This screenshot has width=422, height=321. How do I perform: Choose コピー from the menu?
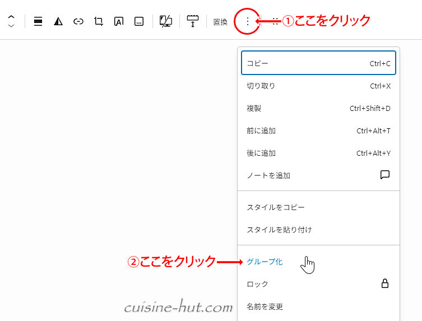[x=318, y=63]
